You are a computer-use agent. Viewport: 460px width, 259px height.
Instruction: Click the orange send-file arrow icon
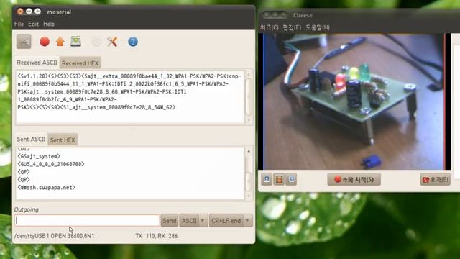[x=60, y=42]
